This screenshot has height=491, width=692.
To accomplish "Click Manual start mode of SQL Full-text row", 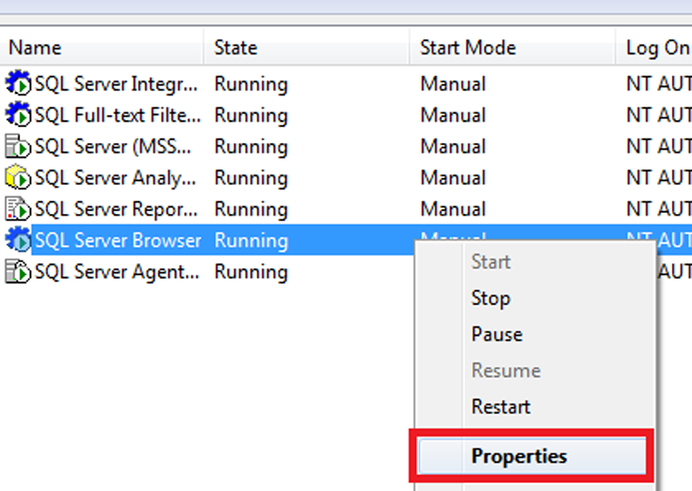I will (453, 115).
